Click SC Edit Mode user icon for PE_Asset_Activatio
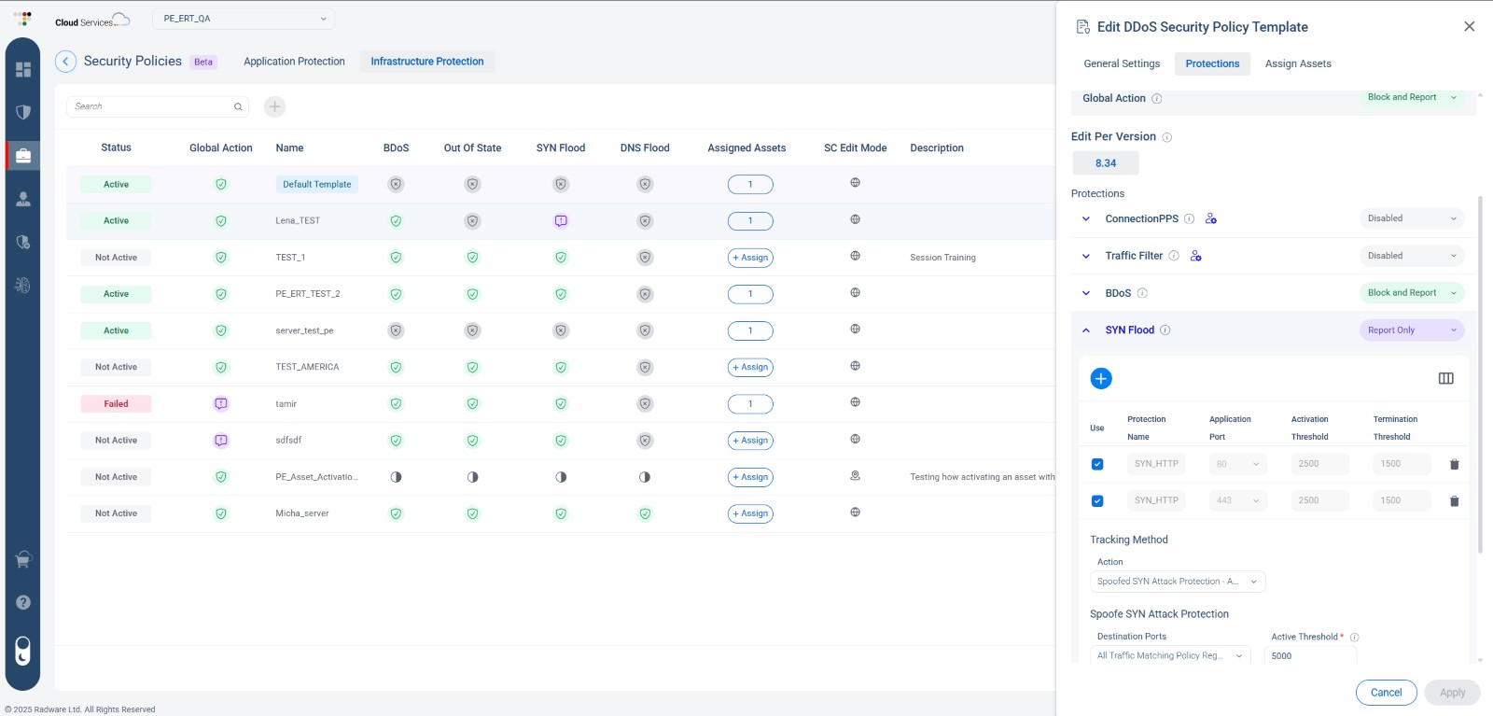This screenshot has width=1493, height=716. (x=855, y=476)
